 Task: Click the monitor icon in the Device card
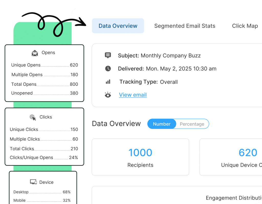pyautogui.click(x=34, y=181)
